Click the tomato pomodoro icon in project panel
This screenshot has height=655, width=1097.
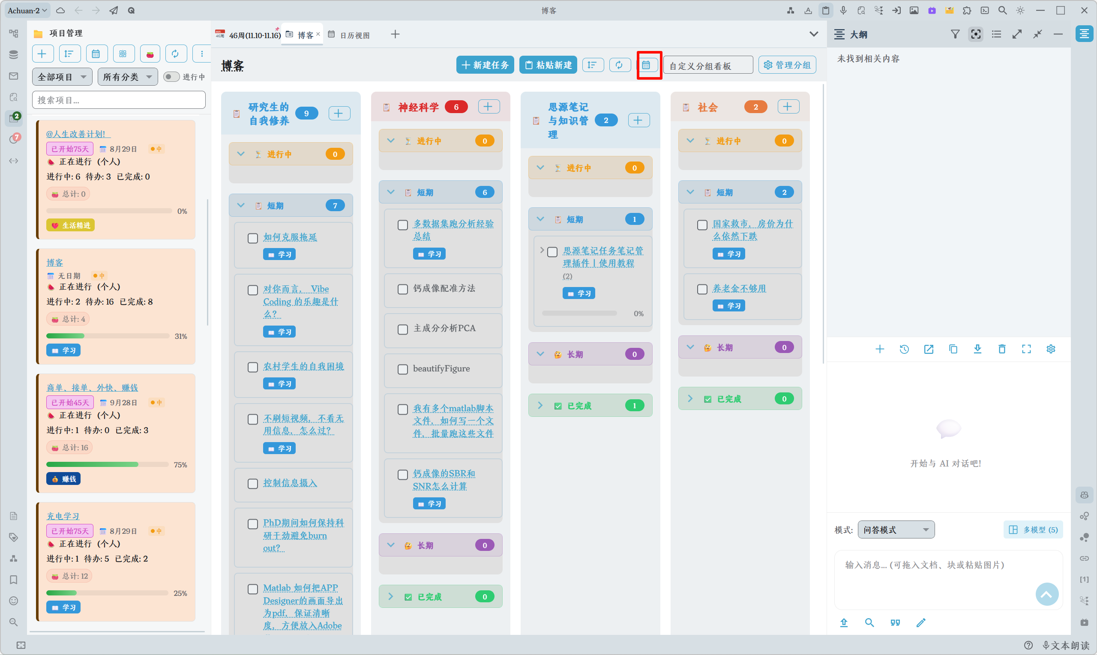tap(150, 54)
